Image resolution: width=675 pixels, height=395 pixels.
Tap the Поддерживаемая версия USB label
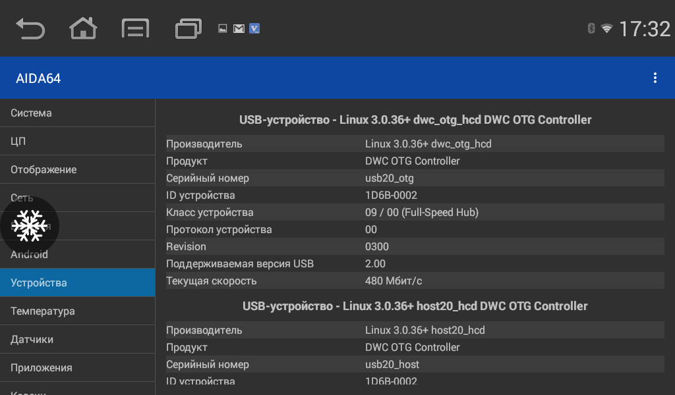[x=240, y=264]
